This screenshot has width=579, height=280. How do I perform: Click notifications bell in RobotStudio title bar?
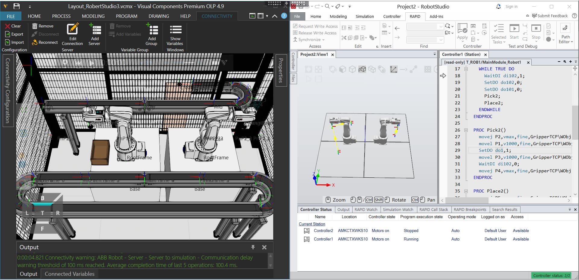point(498,6)
